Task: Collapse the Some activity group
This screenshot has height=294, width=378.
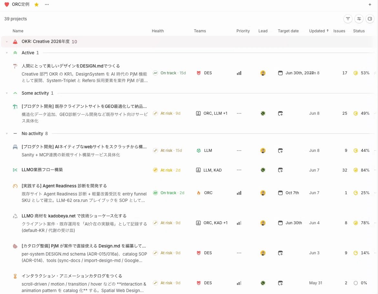Action: point(7,93)
